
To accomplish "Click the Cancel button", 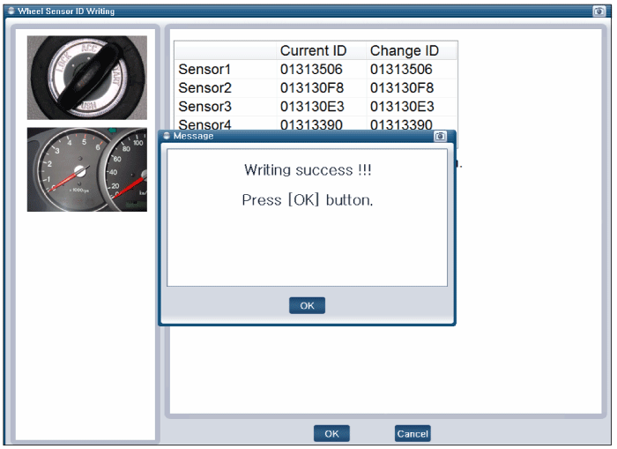I will (413, 433).
